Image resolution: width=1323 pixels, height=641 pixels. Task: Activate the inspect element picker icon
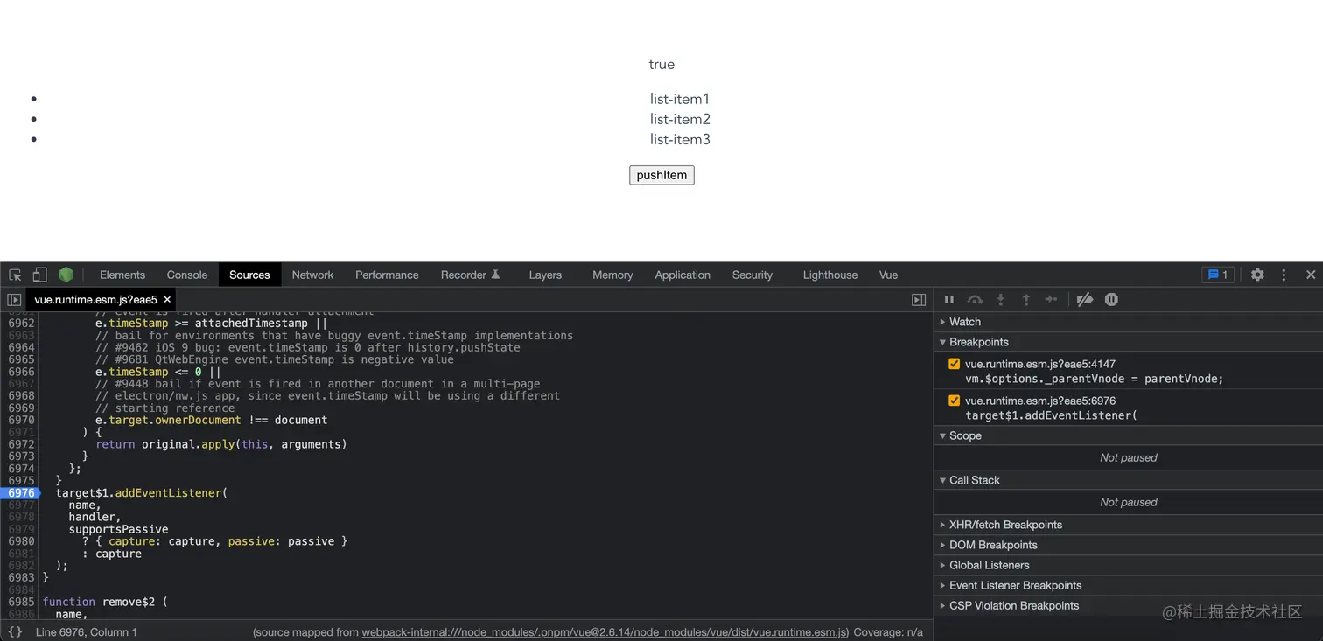[15, 275]
